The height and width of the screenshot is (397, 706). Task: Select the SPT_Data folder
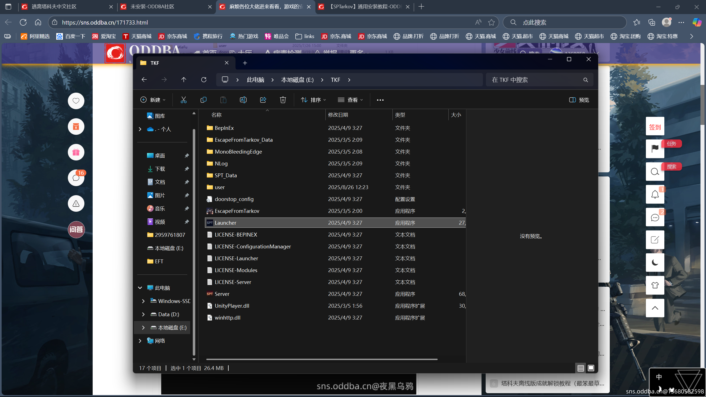[335, 175]
